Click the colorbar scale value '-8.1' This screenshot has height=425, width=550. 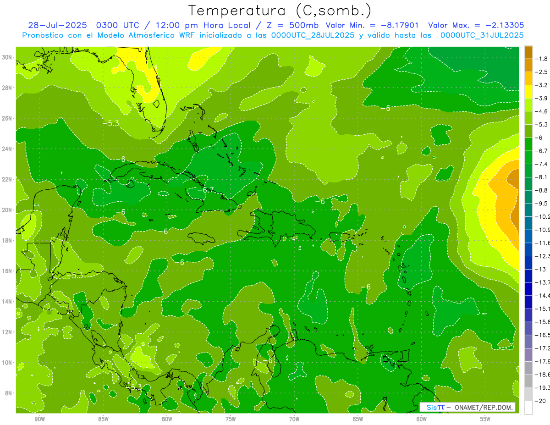(x=542, y=177)
